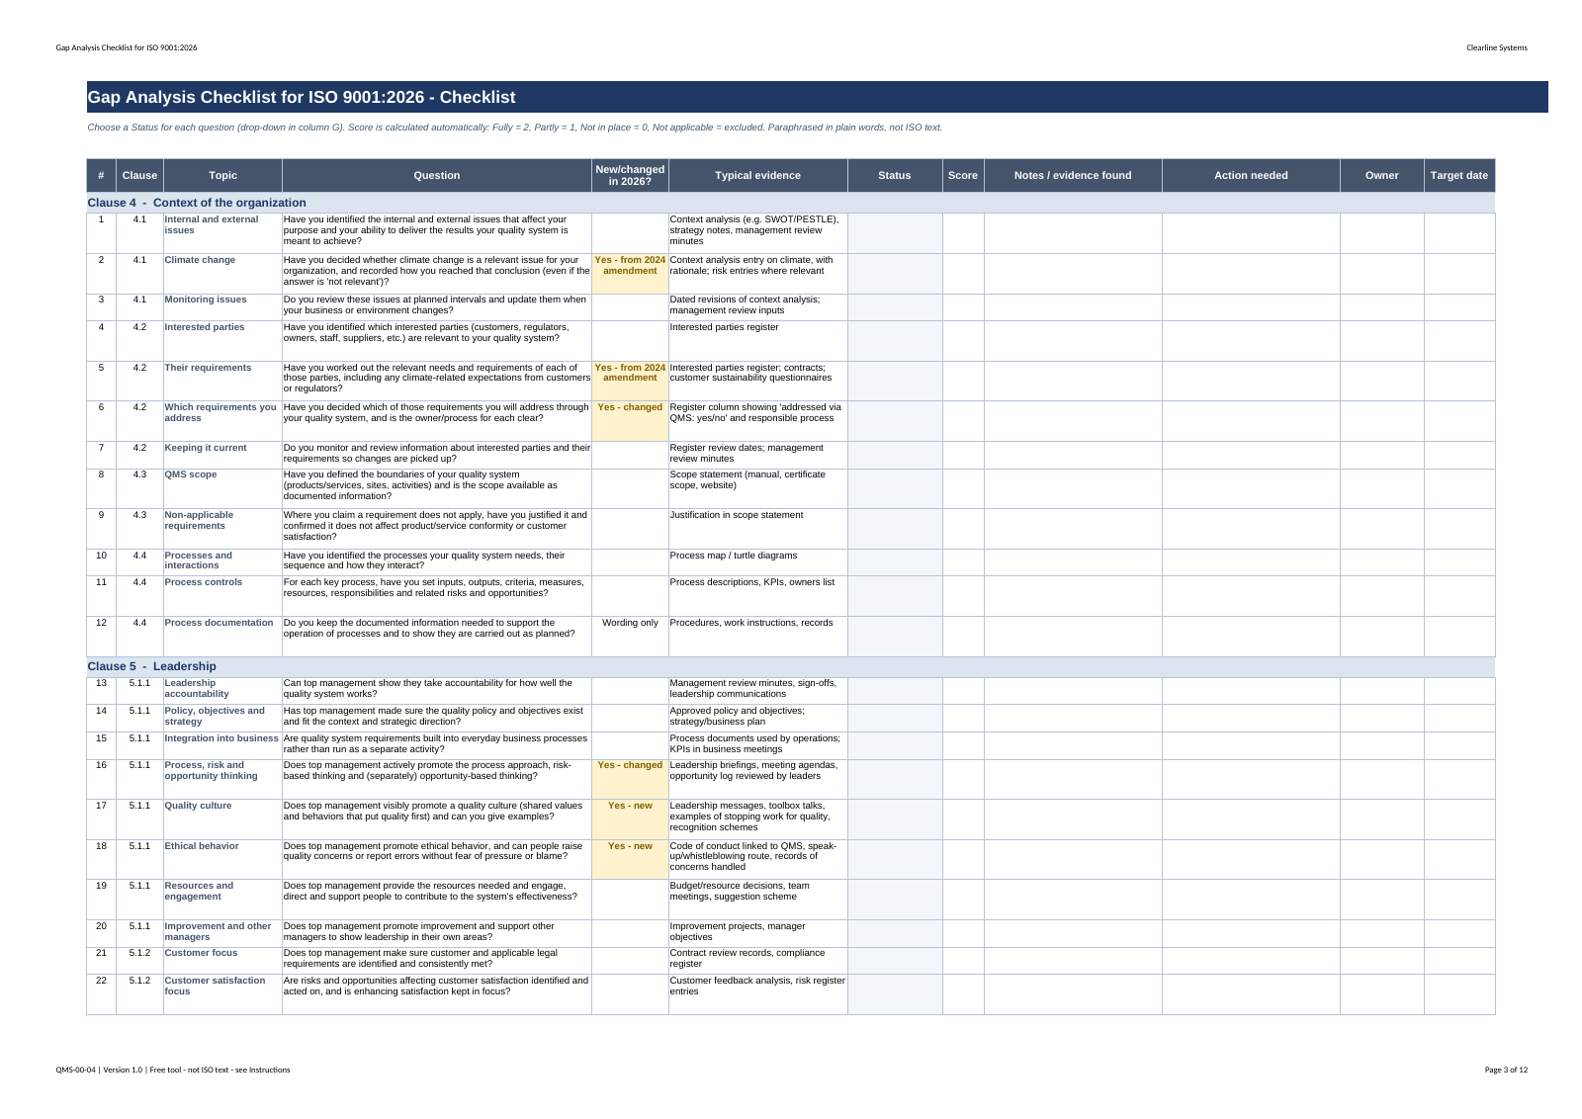Click the 'QMS scope' topic cell
The image size is (1582, 1119).
222,488
